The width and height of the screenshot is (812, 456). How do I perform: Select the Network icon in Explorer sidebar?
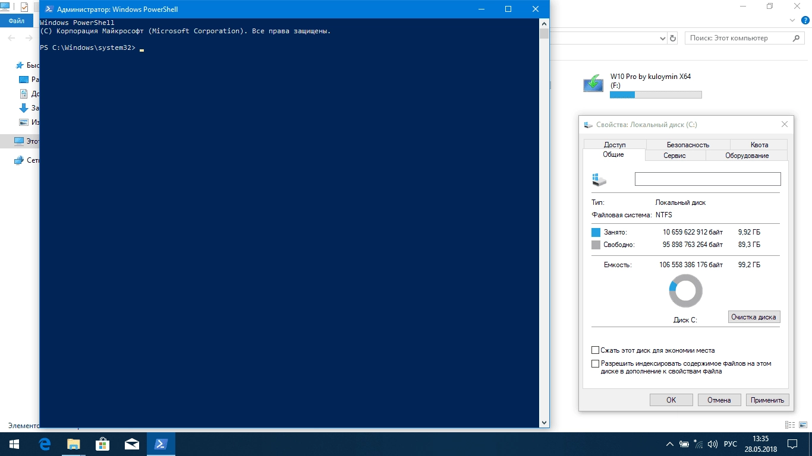pyautogui.click(x=18, y=160)
